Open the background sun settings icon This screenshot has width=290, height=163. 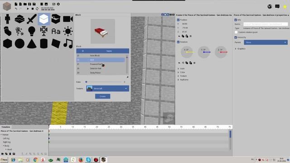click(x=68, y=31)
